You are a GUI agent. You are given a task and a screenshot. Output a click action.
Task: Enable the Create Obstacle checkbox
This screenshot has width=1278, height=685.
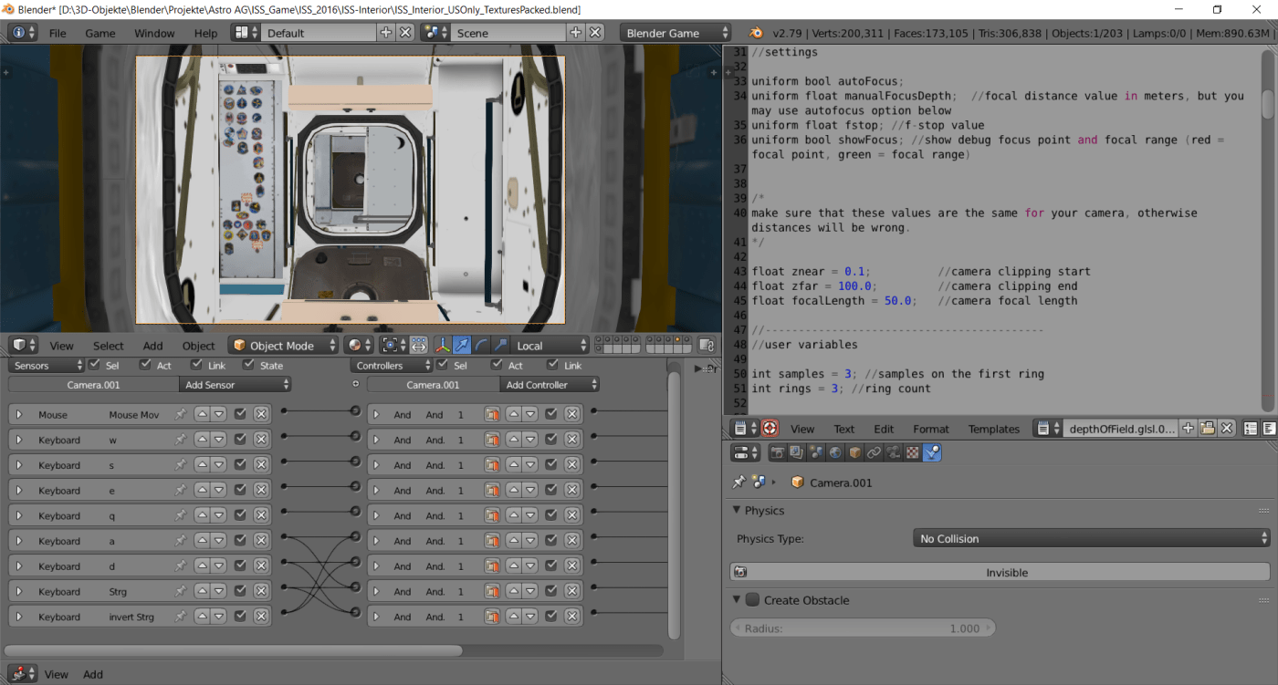(752, 600)
